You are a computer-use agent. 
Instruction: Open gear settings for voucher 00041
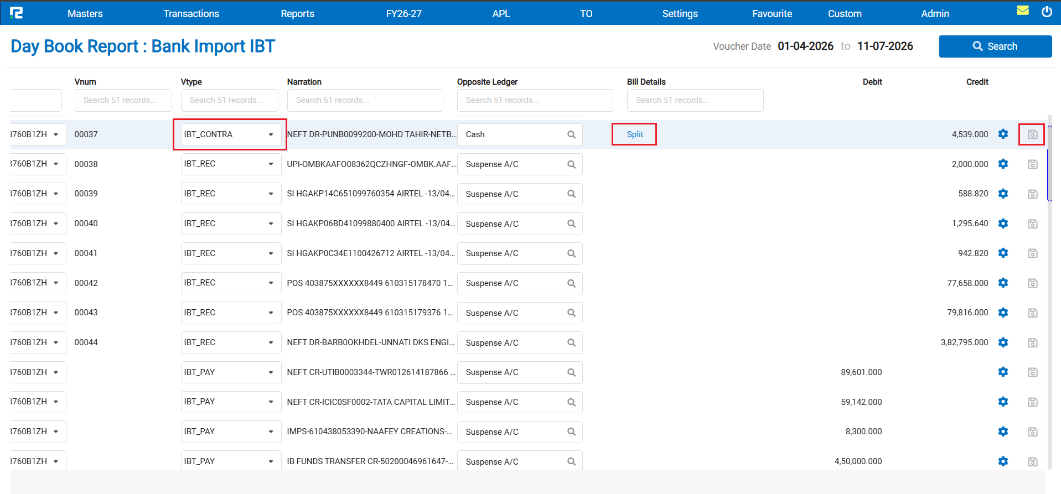click(x=1003, y=253)
